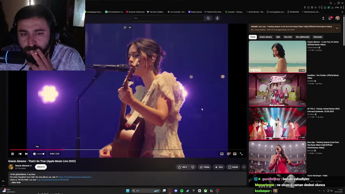Enter fullscreen mode
345x194 pixels.
pyautogui.click(x=241, y=154)
